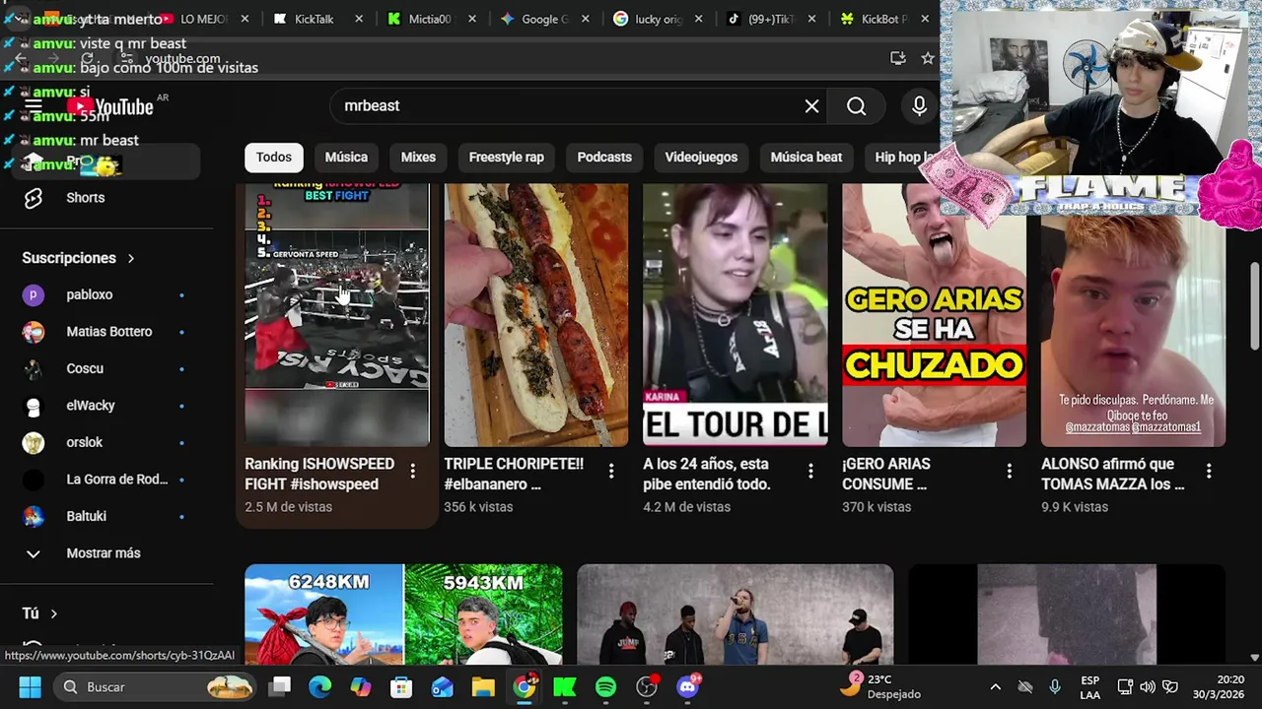Open Ranking ISHOWSPEED FIGHT short title
Image resolution: width=1262 pixels, height=709 pixels.
point(319,474)
